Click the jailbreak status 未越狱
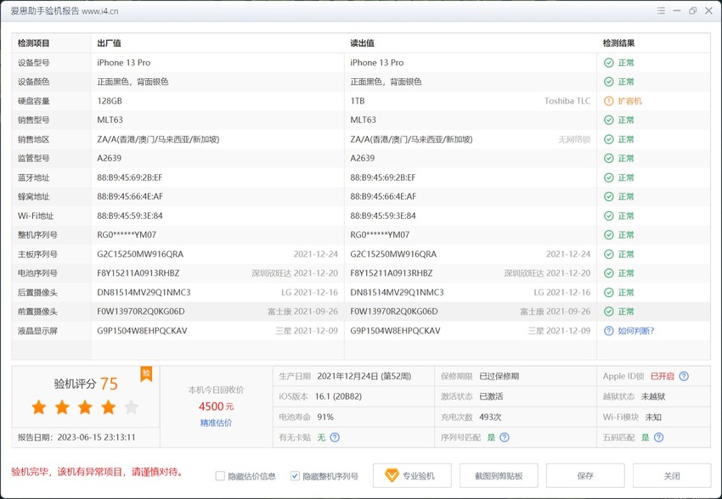 (653, 396)
